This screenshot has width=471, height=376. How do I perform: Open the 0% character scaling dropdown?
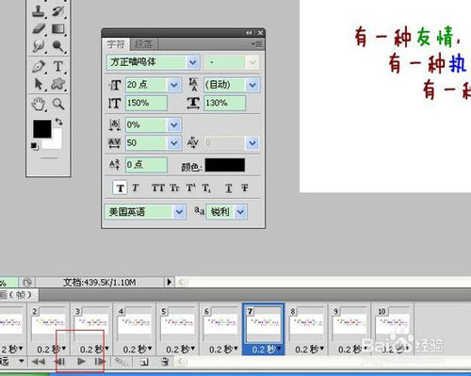coord(173,125)
